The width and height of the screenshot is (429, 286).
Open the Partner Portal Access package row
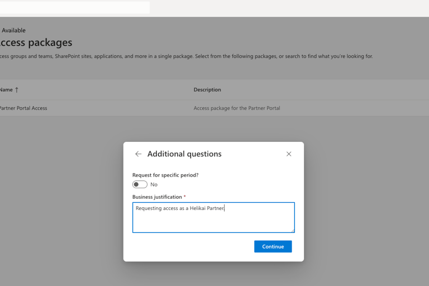tap(23, 108)
